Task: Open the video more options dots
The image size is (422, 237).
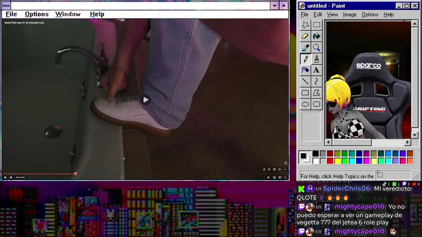Action: click(x=285, y=169)
